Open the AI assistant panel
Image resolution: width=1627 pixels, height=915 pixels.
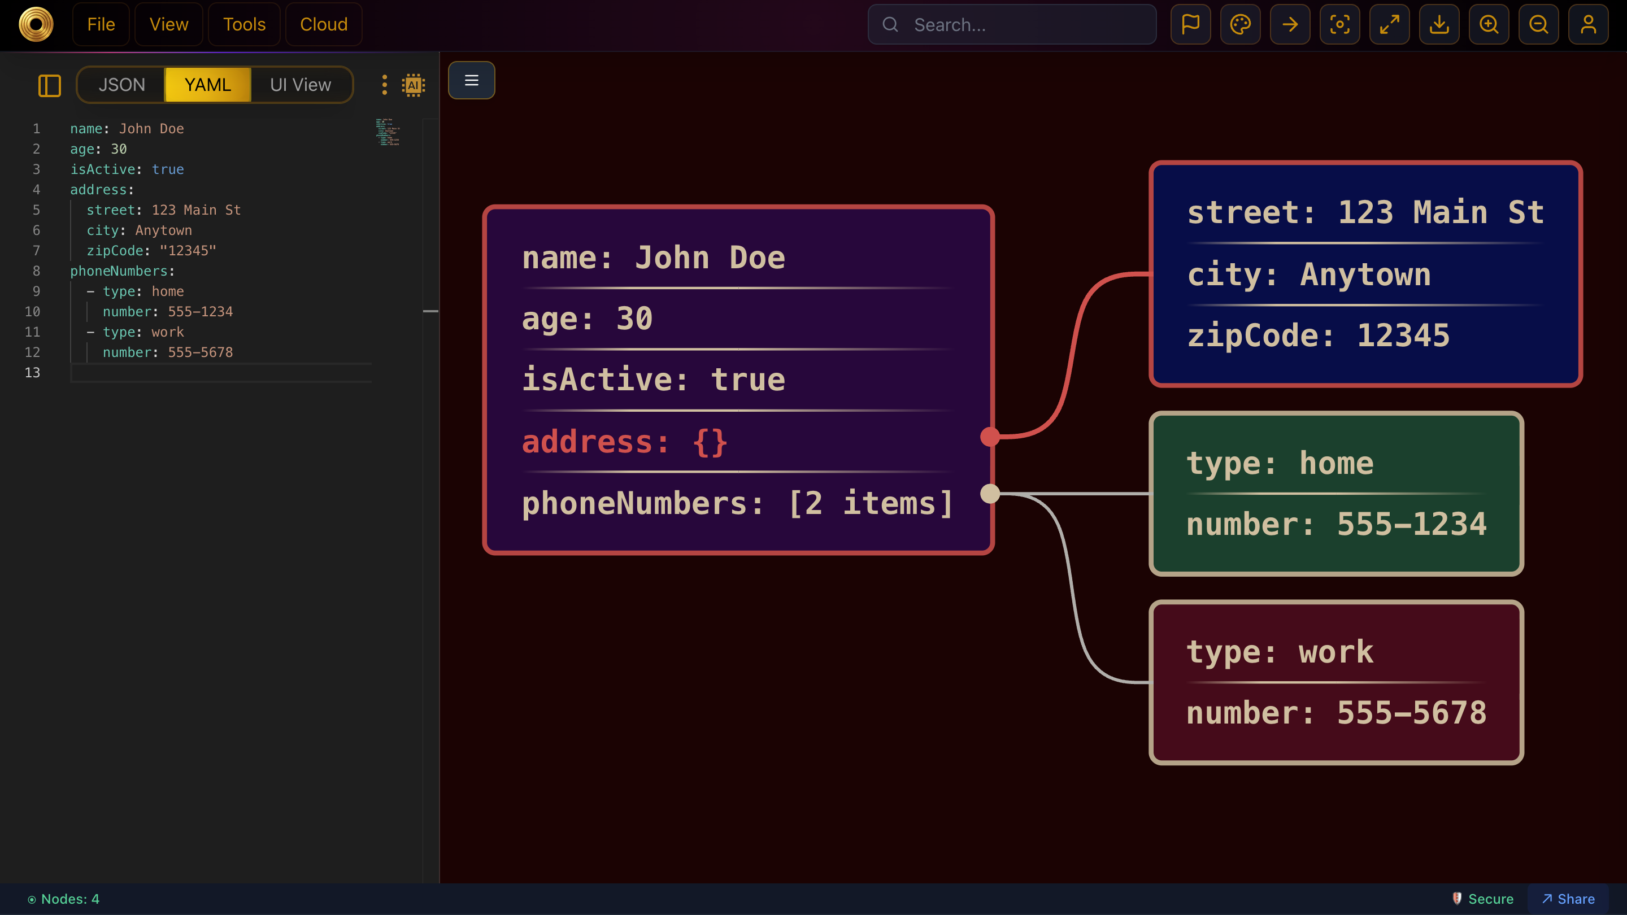tap(413, 85)
